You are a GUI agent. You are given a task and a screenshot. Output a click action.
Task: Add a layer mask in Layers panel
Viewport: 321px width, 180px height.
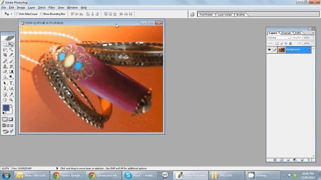(281, 160)
